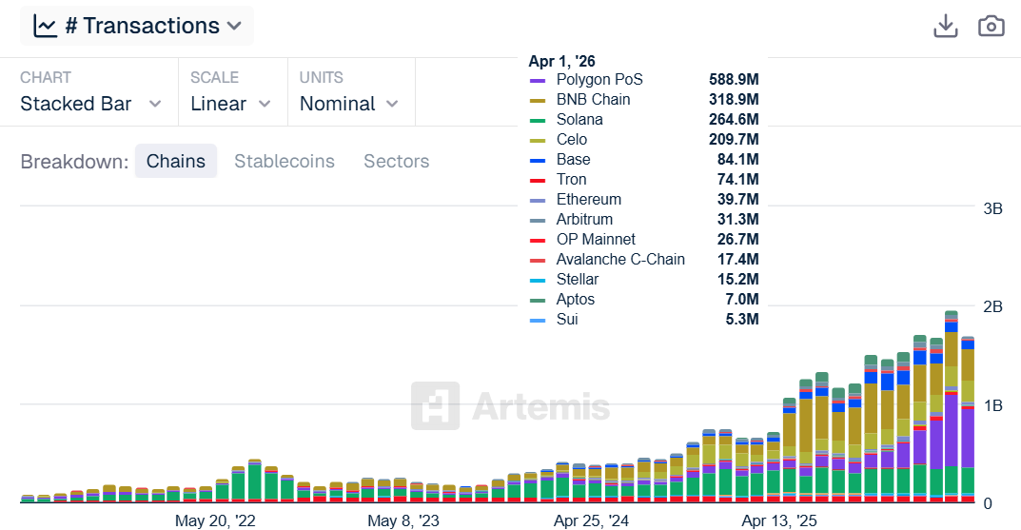The height and width of the screenshot is (530, 1021).
Task: Click the Avalanche C-Chain label in tooltip
Action: (x=620, y=259)
